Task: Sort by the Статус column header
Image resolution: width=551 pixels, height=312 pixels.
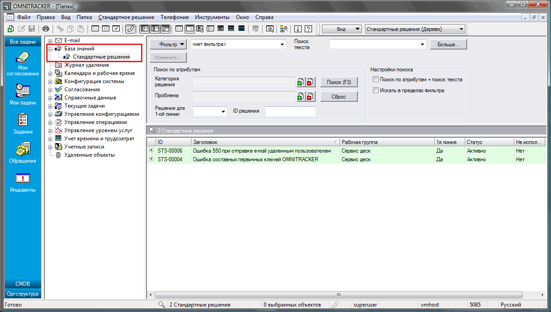Action: click(x=489, y=142)
